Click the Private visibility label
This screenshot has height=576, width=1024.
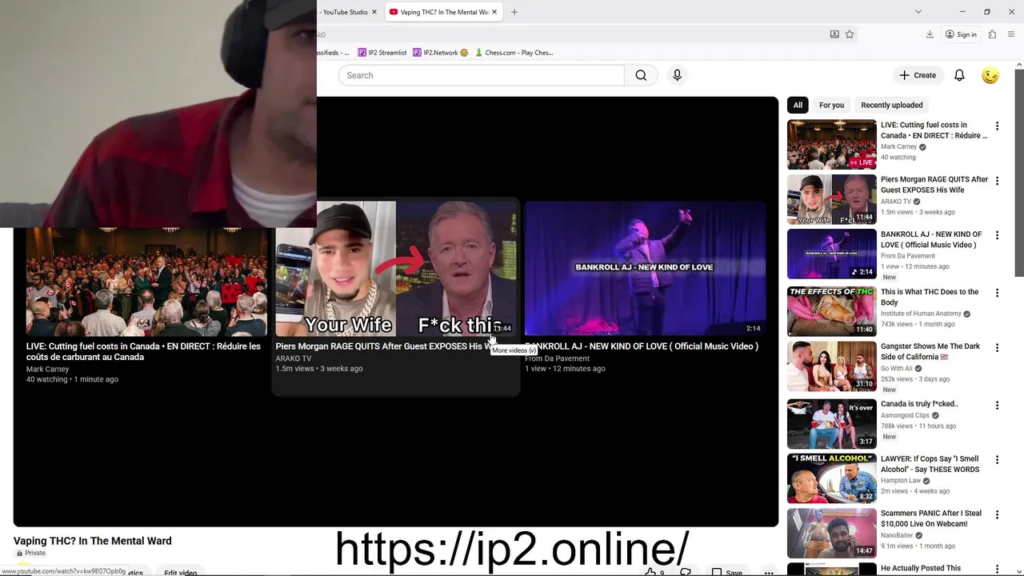click(x=31, y=553)
